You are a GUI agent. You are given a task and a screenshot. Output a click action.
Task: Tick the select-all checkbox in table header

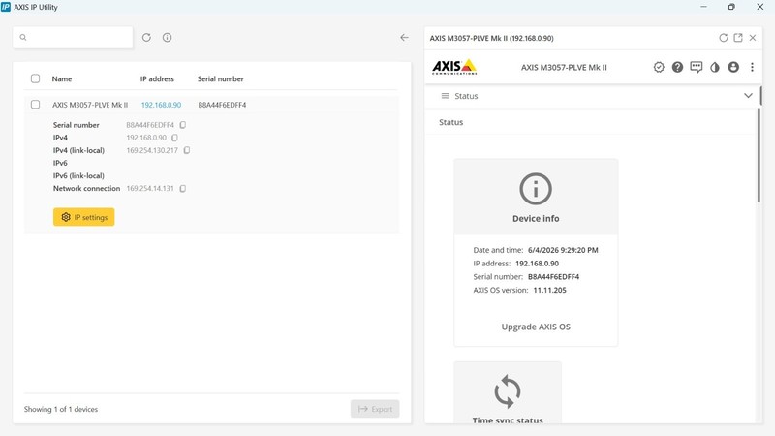[35, 78]
